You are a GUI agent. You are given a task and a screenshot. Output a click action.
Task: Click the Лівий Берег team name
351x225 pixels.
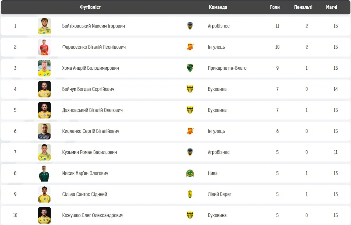(219, 194)
